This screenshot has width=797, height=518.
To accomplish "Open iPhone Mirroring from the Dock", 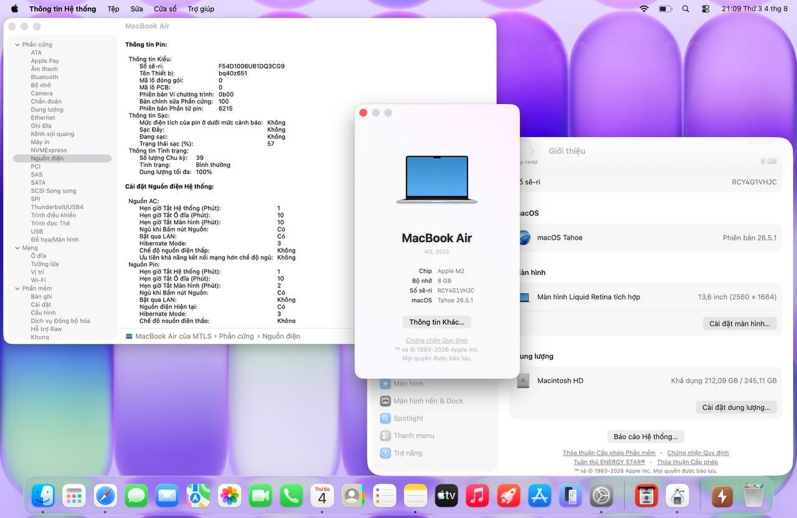I will [570, 496].
